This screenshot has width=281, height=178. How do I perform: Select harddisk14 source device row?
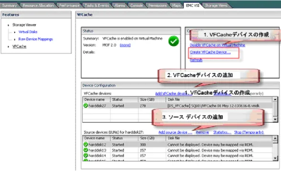tap(178, 156)
